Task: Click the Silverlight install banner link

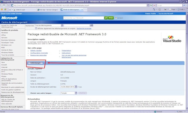Action: click(11, 14)
